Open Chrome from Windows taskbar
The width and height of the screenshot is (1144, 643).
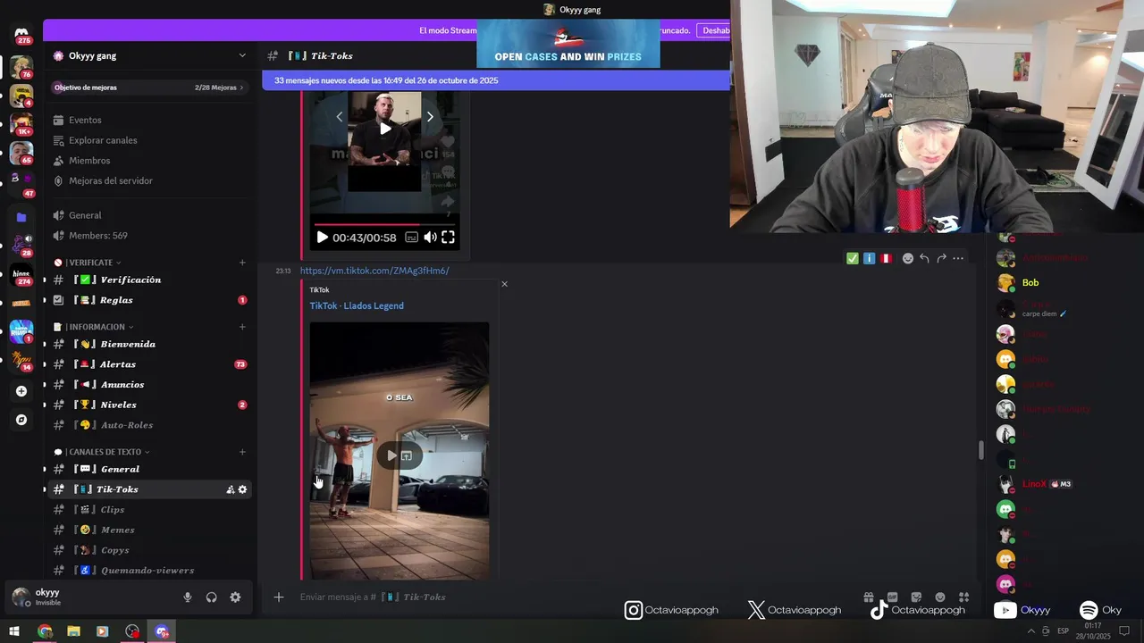[x=45, y=631]
